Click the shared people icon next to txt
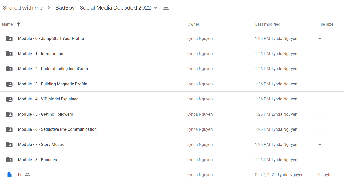Viewport: 344px width, 182px height. (x=28, y=175)
